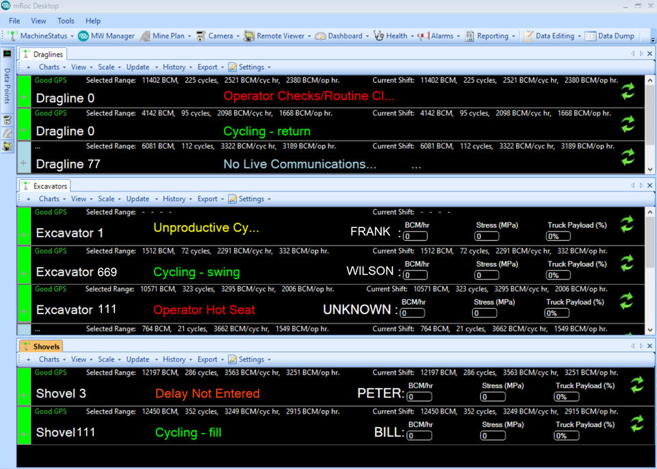Click the top sidebar monitor icon
The image size is (657, 469).
point(7,53)
